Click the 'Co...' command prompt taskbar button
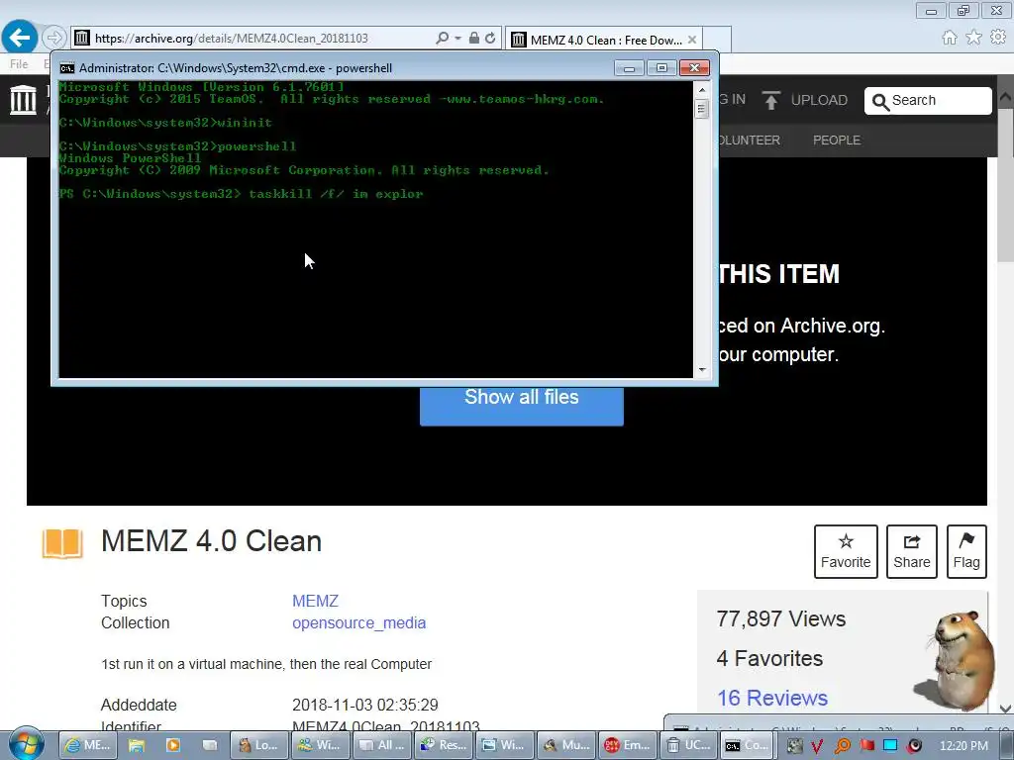The image size is (1014, 760). [x=748, y=745]
